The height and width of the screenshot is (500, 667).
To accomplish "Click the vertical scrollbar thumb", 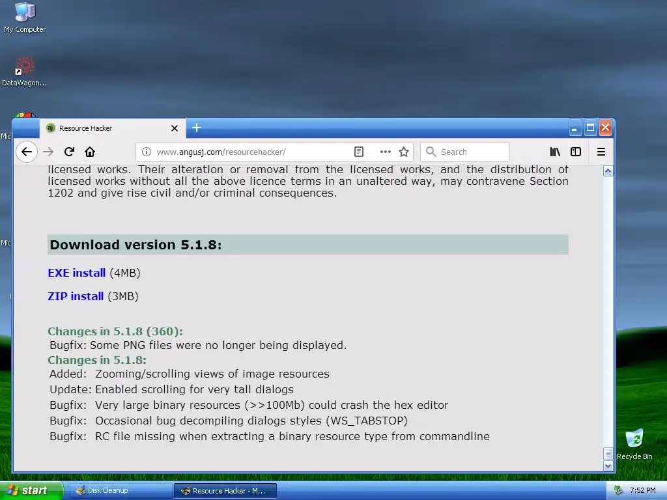I will [x=608, y=454].
